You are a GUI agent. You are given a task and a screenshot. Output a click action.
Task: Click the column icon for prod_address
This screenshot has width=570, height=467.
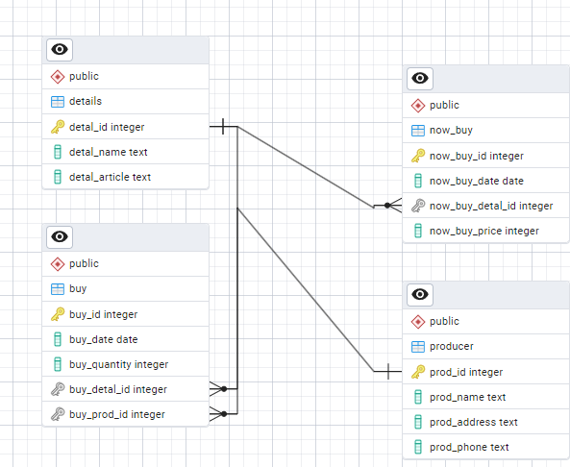[418, 422]
